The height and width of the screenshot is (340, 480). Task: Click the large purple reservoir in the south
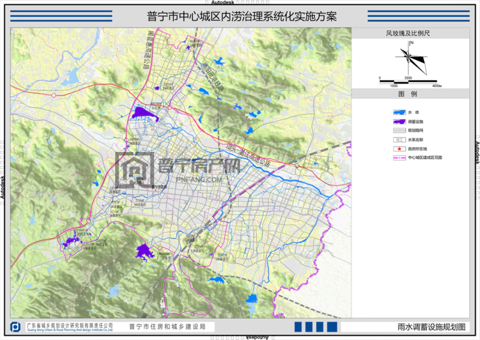143,251
